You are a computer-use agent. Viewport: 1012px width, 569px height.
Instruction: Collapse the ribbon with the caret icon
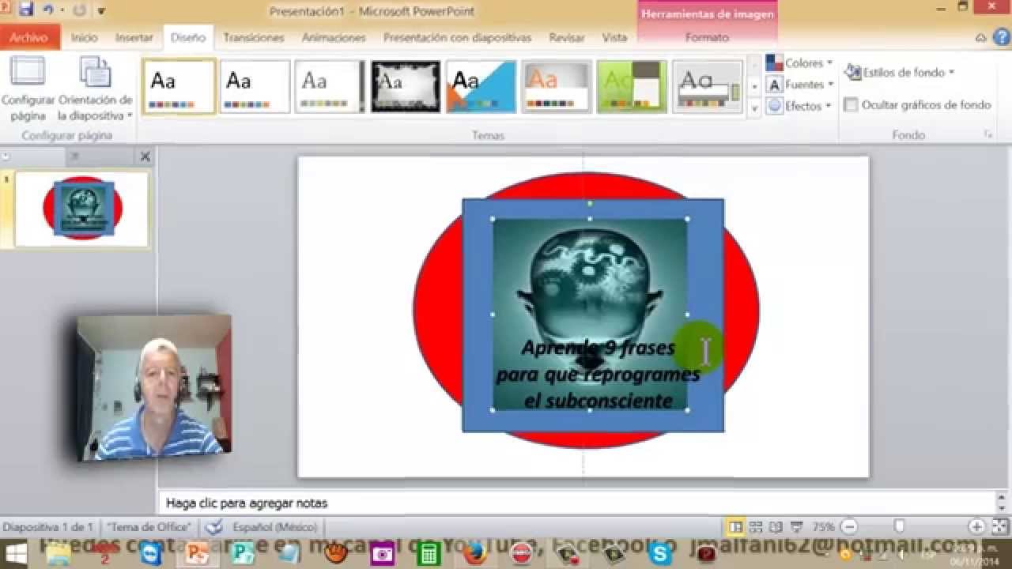(980, 37)
